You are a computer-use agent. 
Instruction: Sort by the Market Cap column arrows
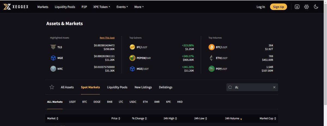pos(275,118)
